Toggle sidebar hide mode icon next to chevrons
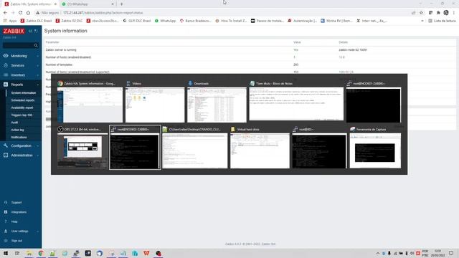459x258 pixels. (36, 31)
